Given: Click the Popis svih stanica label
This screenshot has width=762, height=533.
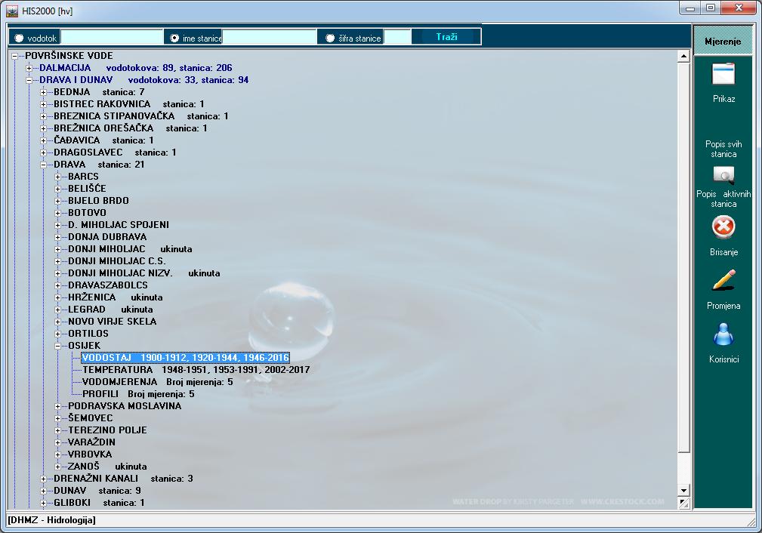Looking at the screenshot, I should 723,149.
